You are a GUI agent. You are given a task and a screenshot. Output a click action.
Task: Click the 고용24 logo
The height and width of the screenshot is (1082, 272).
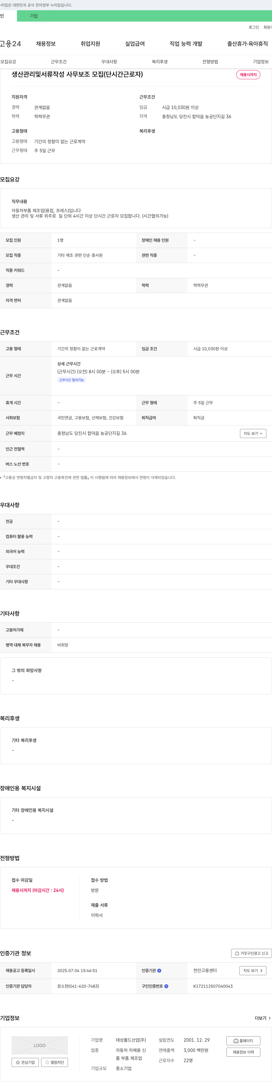click(10, 44)
